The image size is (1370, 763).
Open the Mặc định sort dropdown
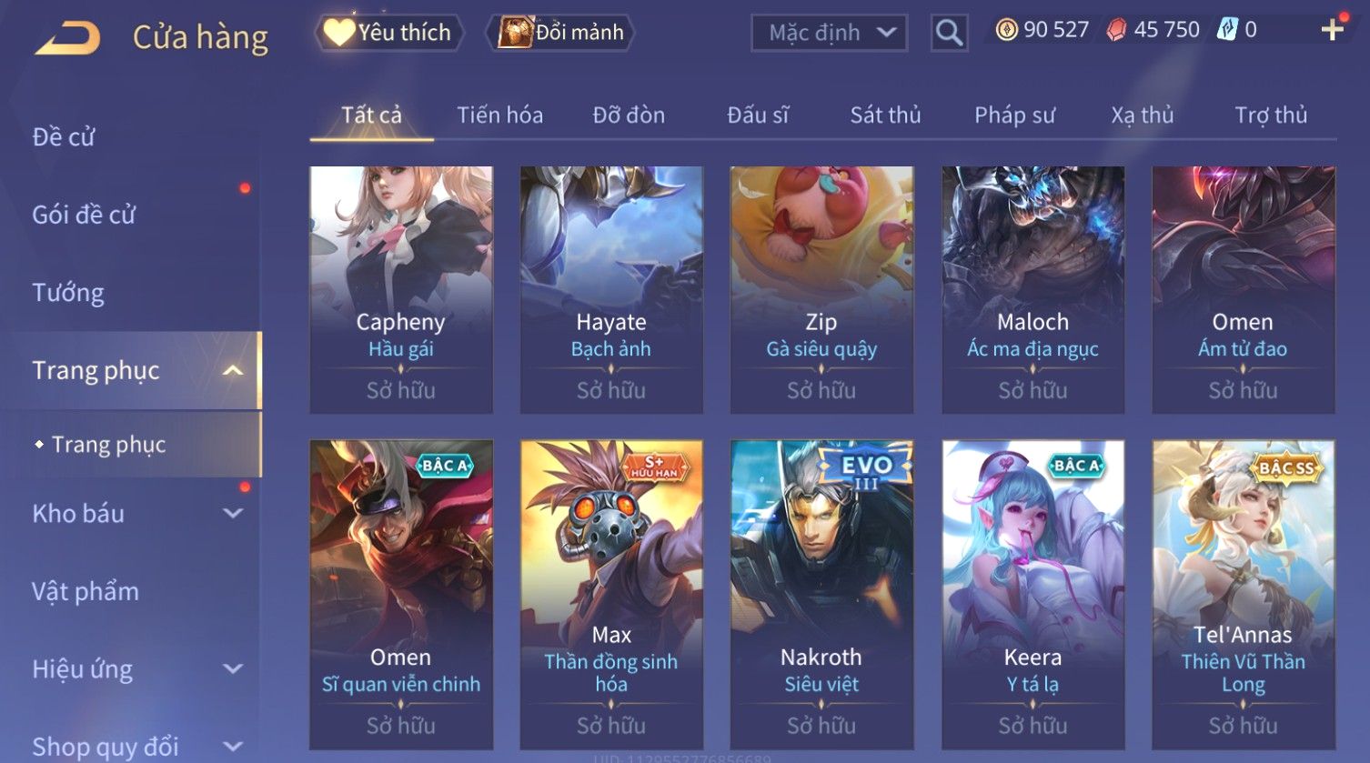click(x=829, y=33)
